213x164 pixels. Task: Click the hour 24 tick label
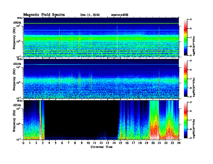point(179,143)
